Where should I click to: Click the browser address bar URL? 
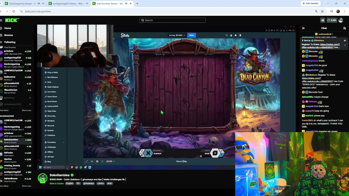(38, 11)
